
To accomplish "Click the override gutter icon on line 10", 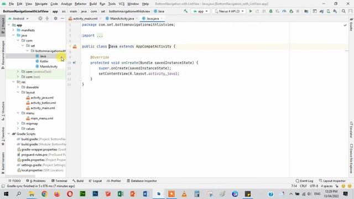I will tap(74, 62).
